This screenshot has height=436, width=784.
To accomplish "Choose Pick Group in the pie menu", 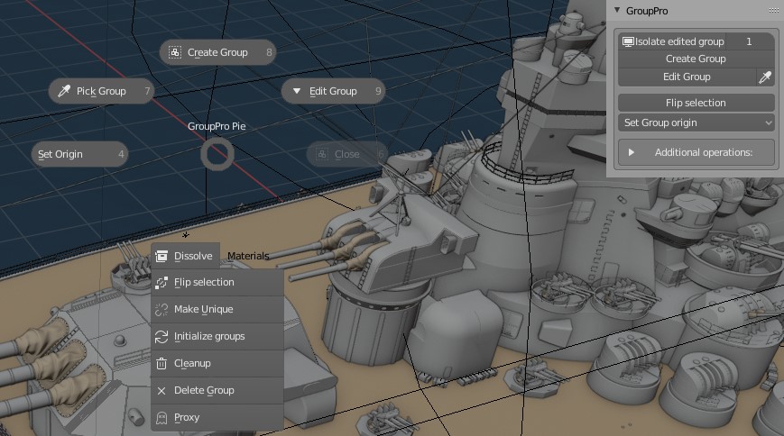I will point(101,91).
